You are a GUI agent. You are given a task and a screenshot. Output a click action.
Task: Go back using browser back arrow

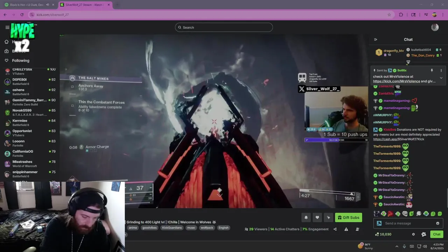coord(5,15)
